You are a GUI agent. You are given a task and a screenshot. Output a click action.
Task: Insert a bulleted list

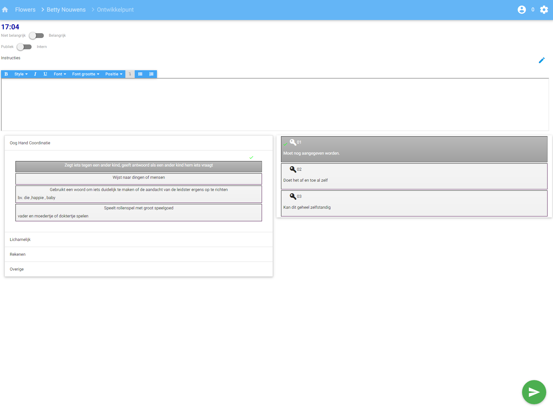click(x=140, y=74)
